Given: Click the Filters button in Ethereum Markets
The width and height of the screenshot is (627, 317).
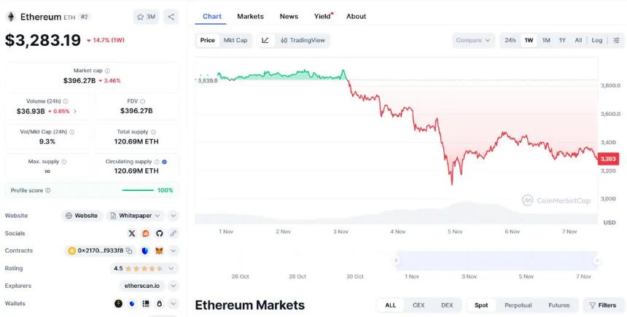Looking at the screenshot, I should (x=602, y=305).
